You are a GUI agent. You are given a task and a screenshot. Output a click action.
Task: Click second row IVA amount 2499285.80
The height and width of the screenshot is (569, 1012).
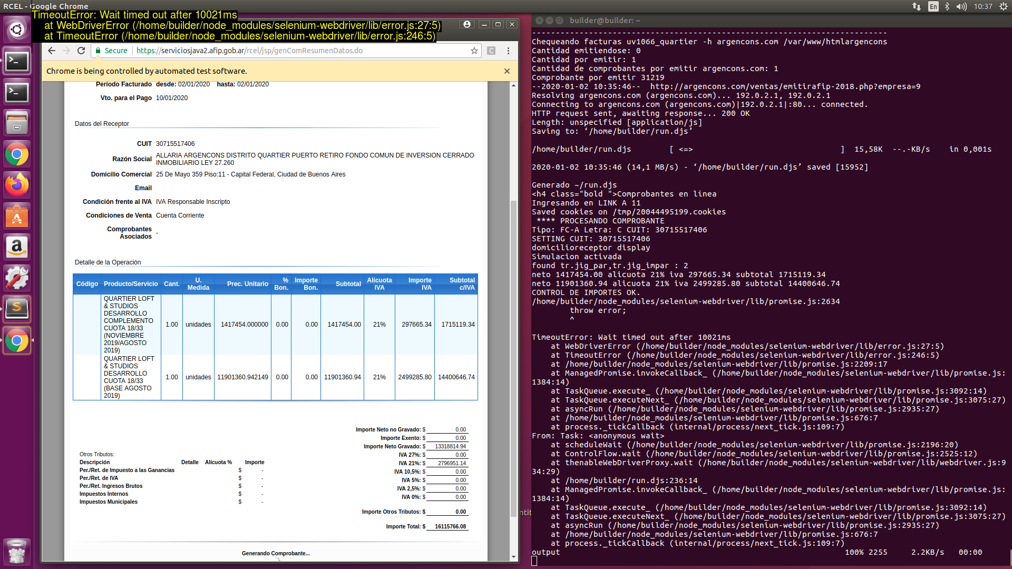[x=414, y=377]
